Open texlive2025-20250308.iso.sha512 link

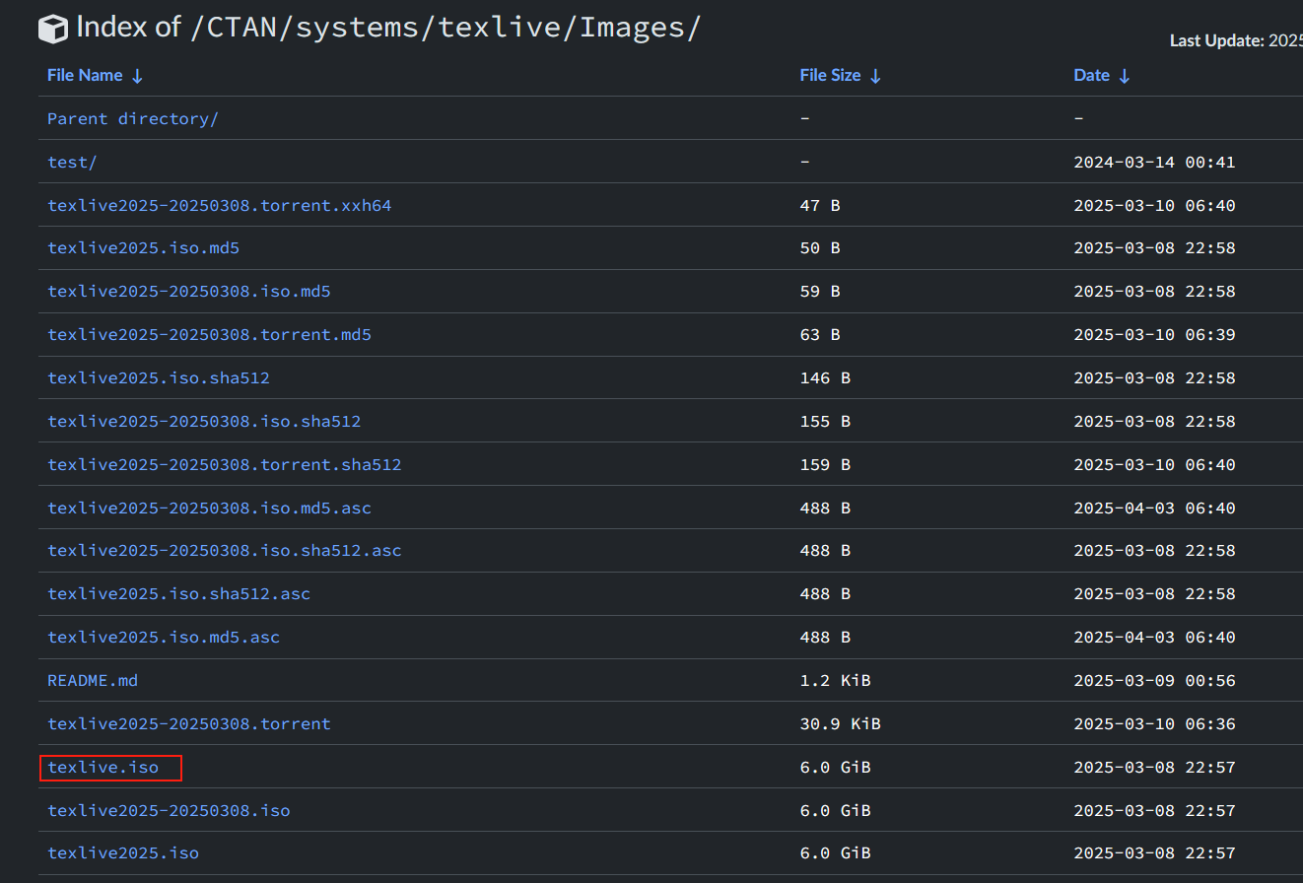(204, 422)
